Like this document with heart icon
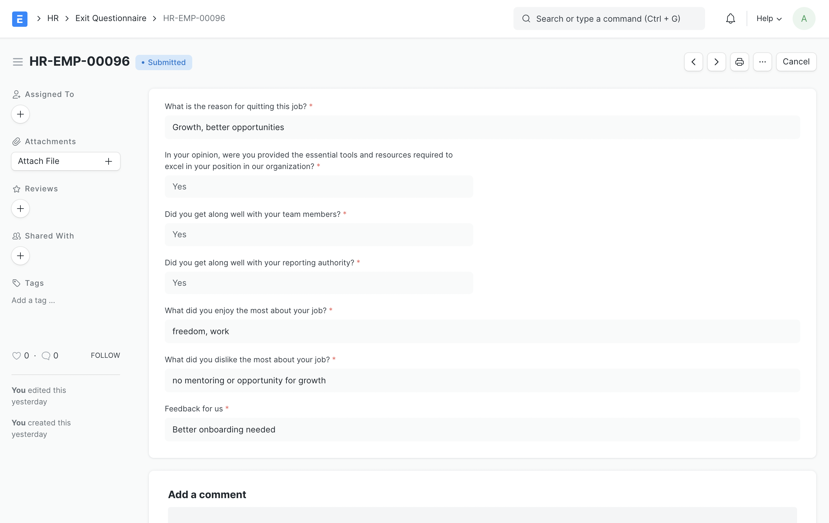This screenshot has height=523, width=829. [x=16, y=356]
